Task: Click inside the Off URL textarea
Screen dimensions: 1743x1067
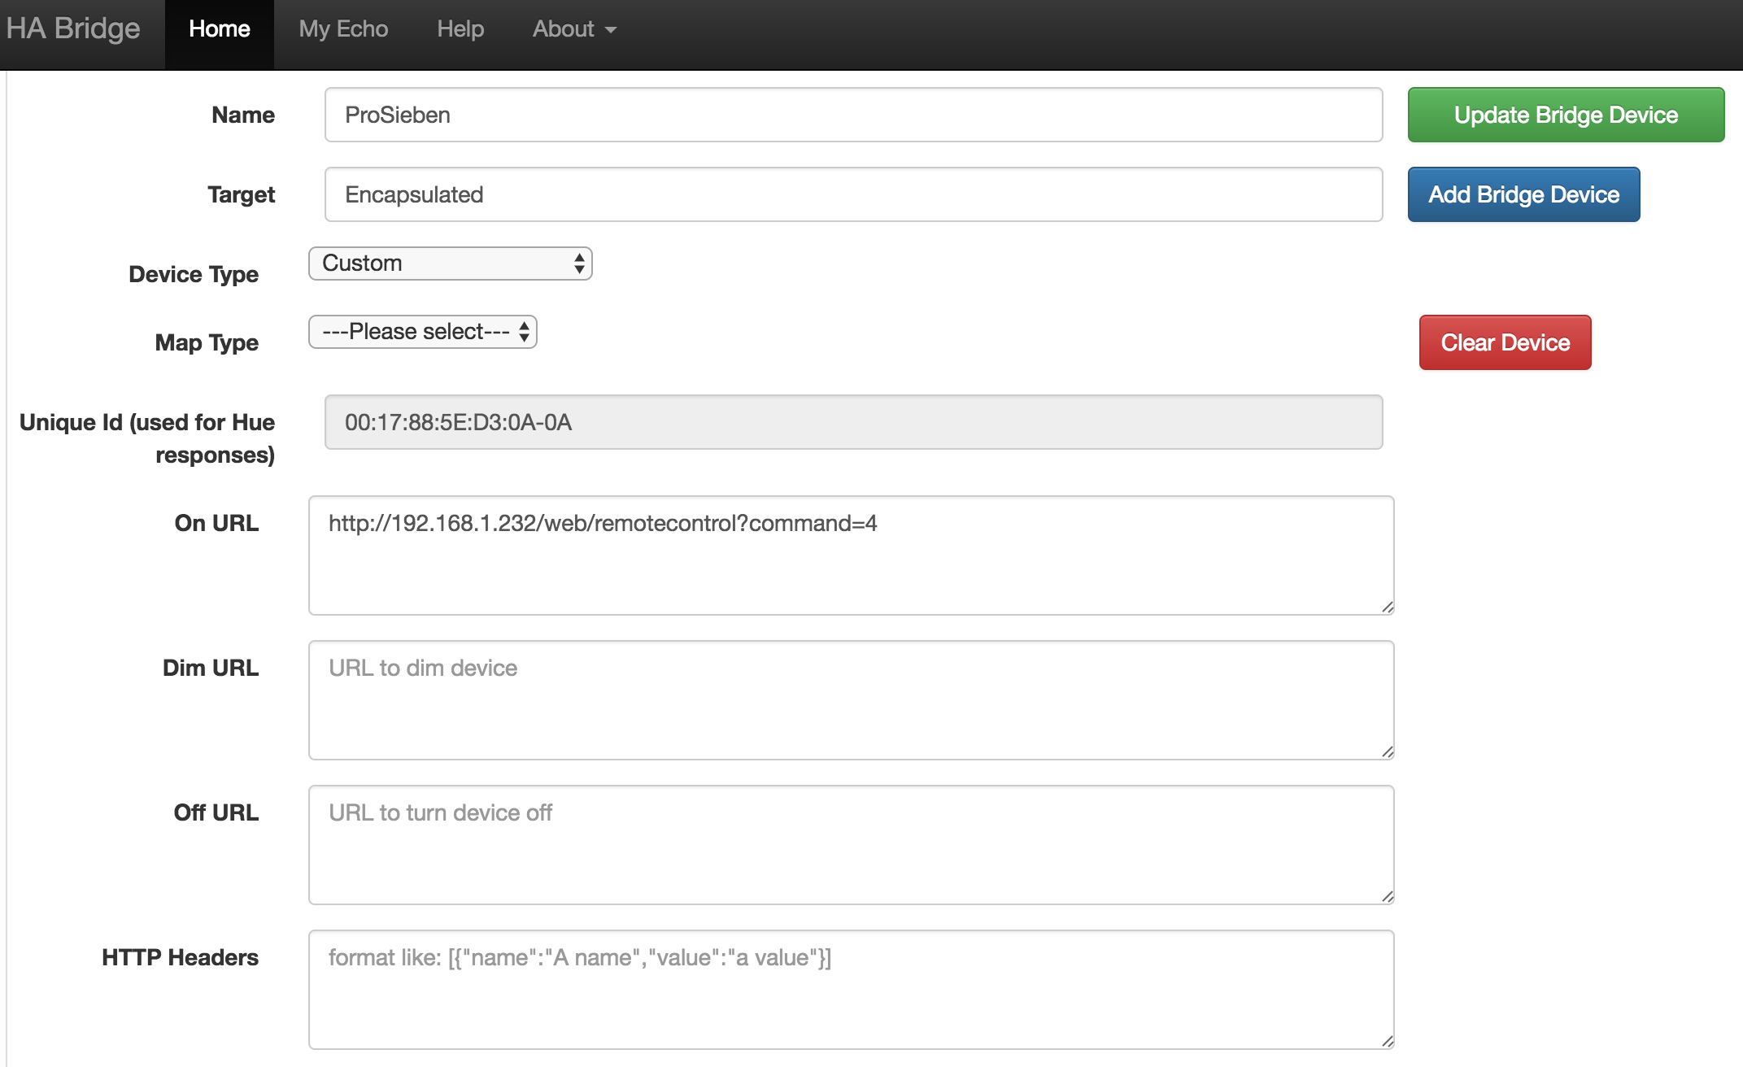Action: coord(851,845)
